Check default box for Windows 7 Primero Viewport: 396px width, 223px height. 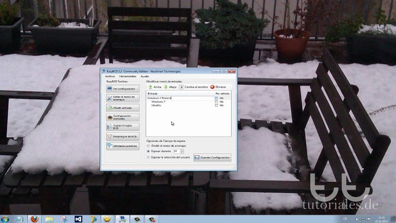pyautogui.click(x=216, y=98)
